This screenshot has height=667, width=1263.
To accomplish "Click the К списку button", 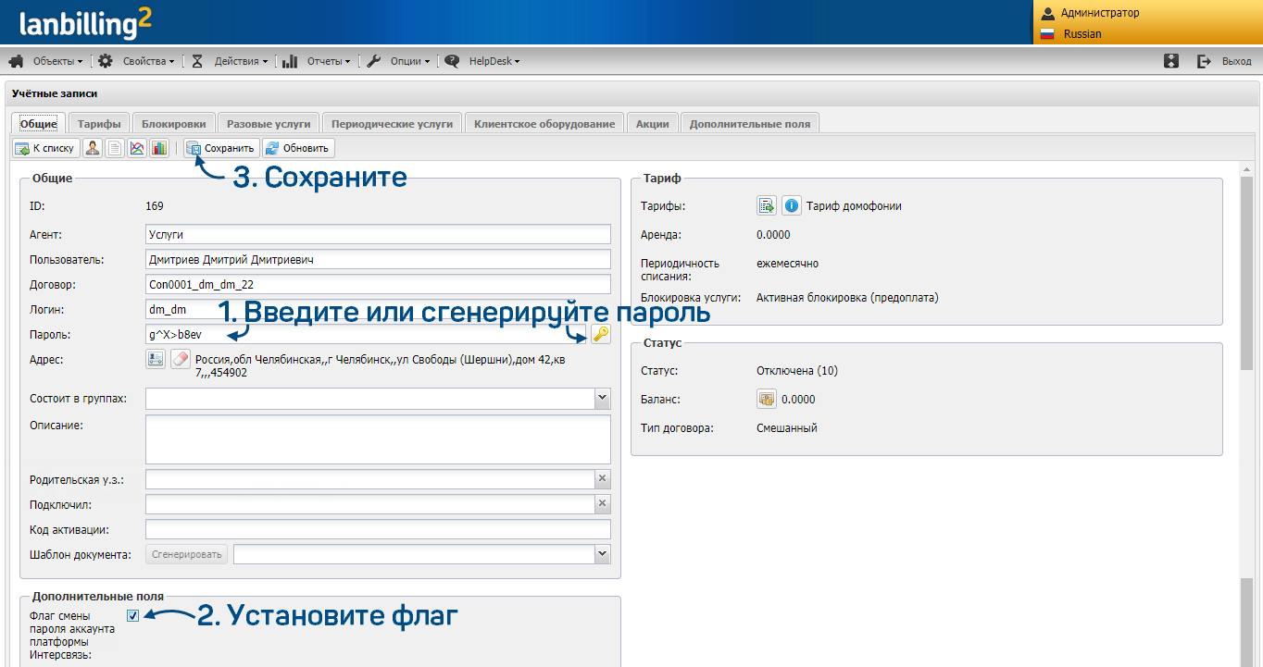I will coord(45,148).
